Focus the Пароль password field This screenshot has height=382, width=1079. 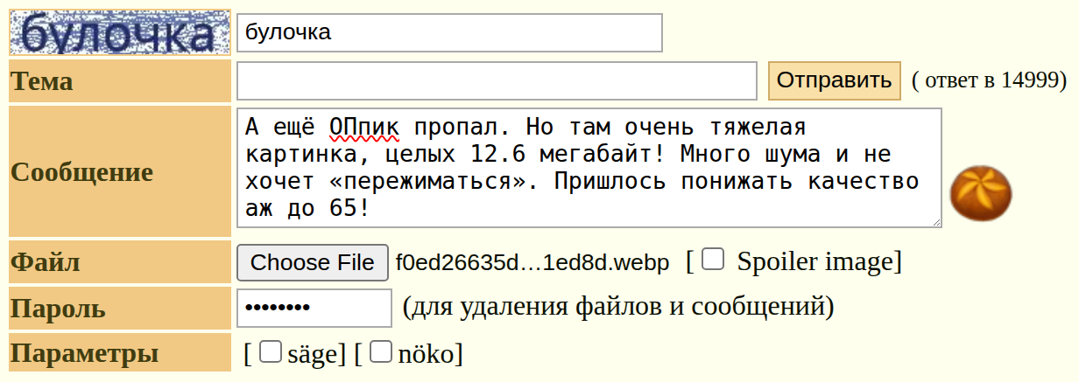click(x=314, y=308)
